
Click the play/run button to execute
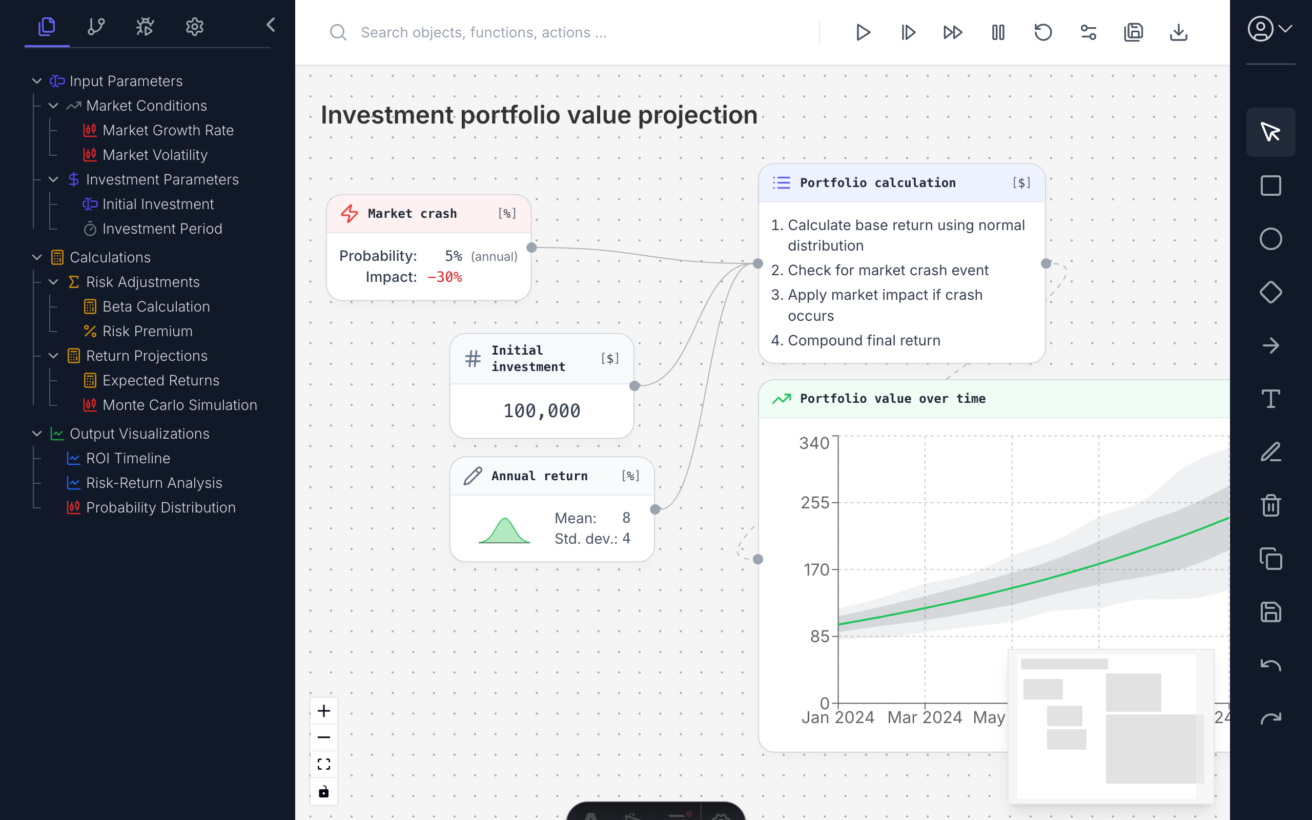[863, 32]
